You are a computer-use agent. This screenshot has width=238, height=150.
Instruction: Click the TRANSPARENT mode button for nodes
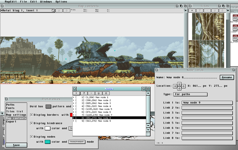pyautogui.click(x=77, y=142)
